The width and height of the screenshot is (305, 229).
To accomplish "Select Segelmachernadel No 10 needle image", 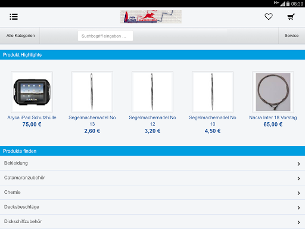I will [213, 92].
